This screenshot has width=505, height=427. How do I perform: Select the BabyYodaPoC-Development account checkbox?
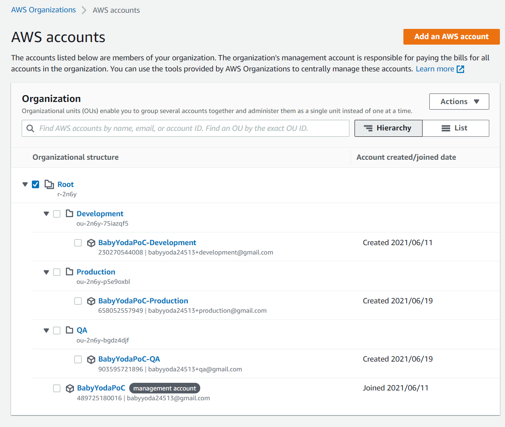point(78,243)
